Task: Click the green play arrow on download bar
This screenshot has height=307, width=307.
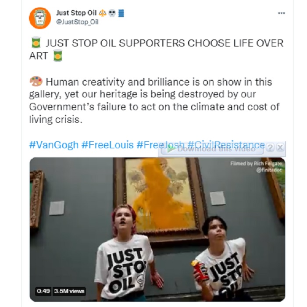Action: [171, 149]
